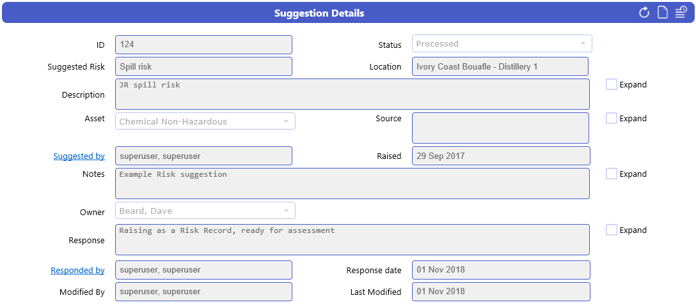Select the Suggested Risk field Spill risk

203,66
